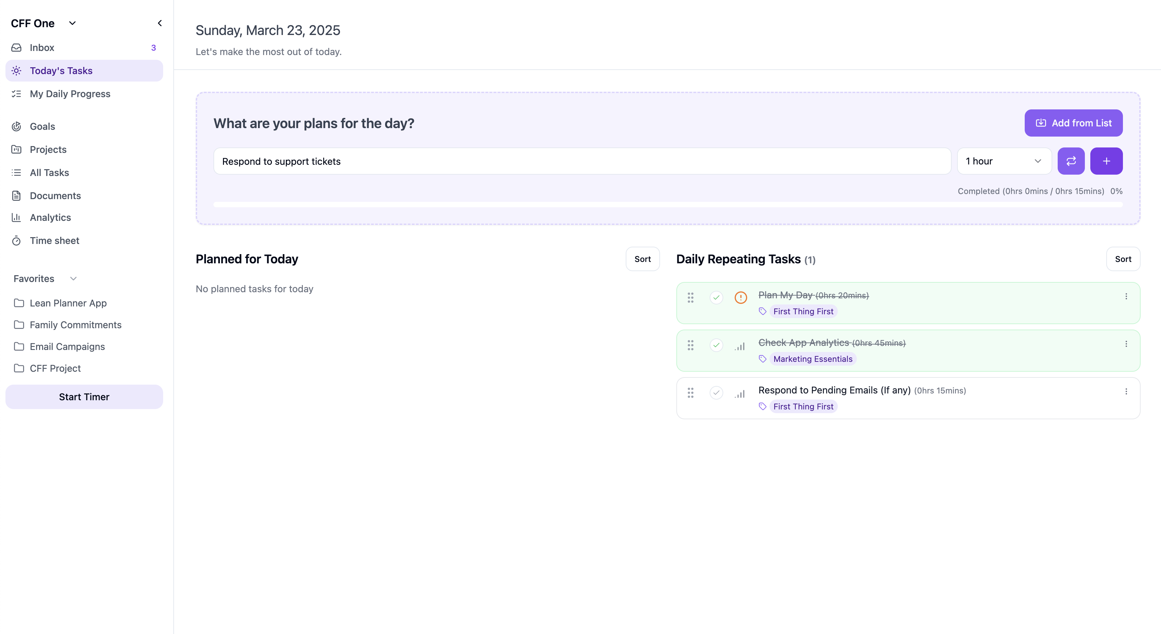
Task: Collapse the sidebar with the left chevron
Action: [159, 23]
